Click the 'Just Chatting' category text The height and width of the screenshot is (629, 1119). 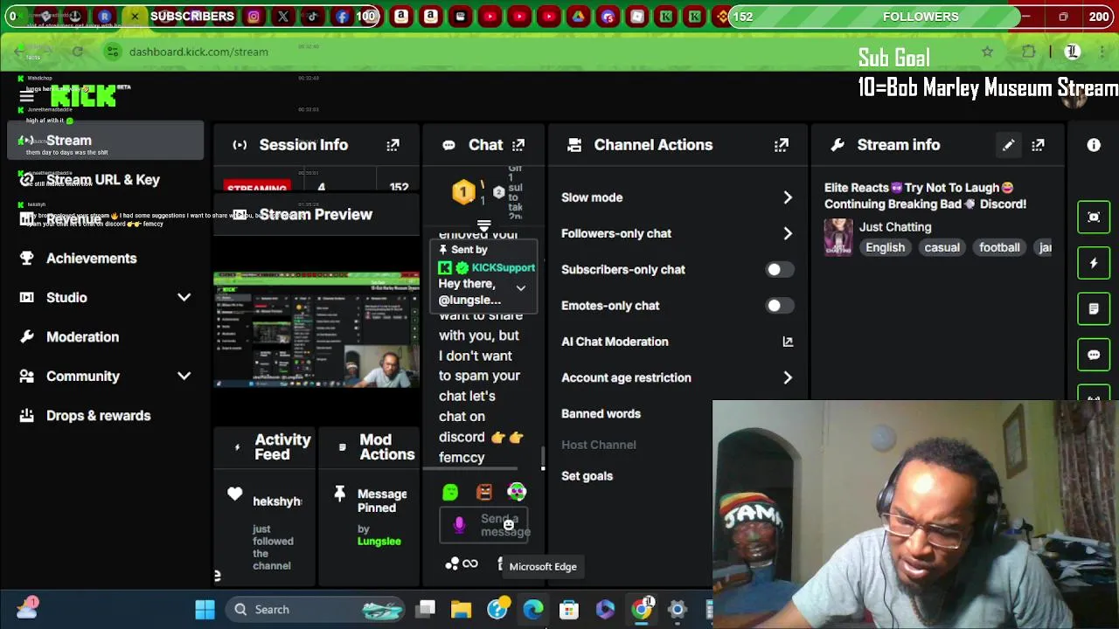(x=895, y=227)
